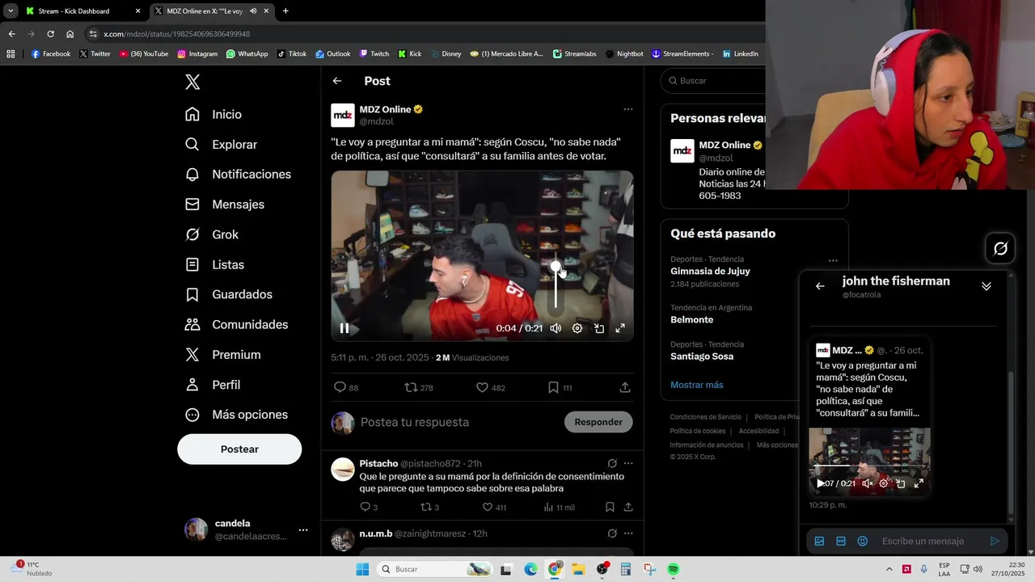The height and width of the screenshot is (582, 1035).
Task: Open Spotify from the taskbar
Action: (x=673, y=569)
